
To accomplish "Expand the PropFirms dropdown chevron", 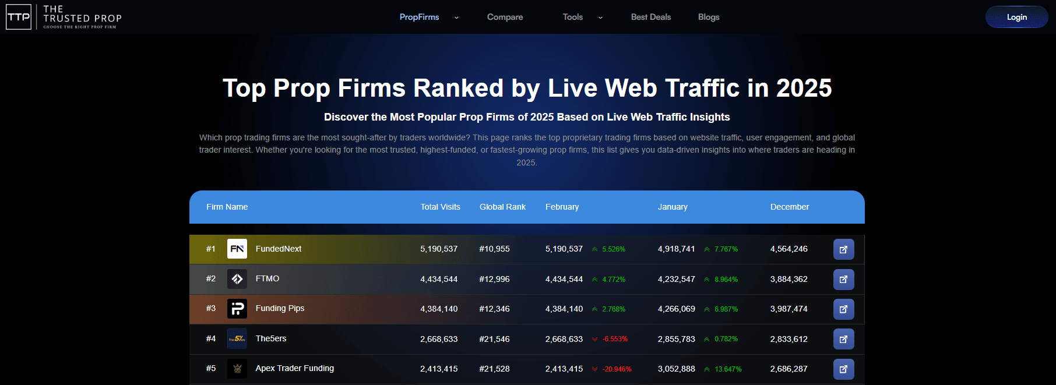I will point(456,17).
